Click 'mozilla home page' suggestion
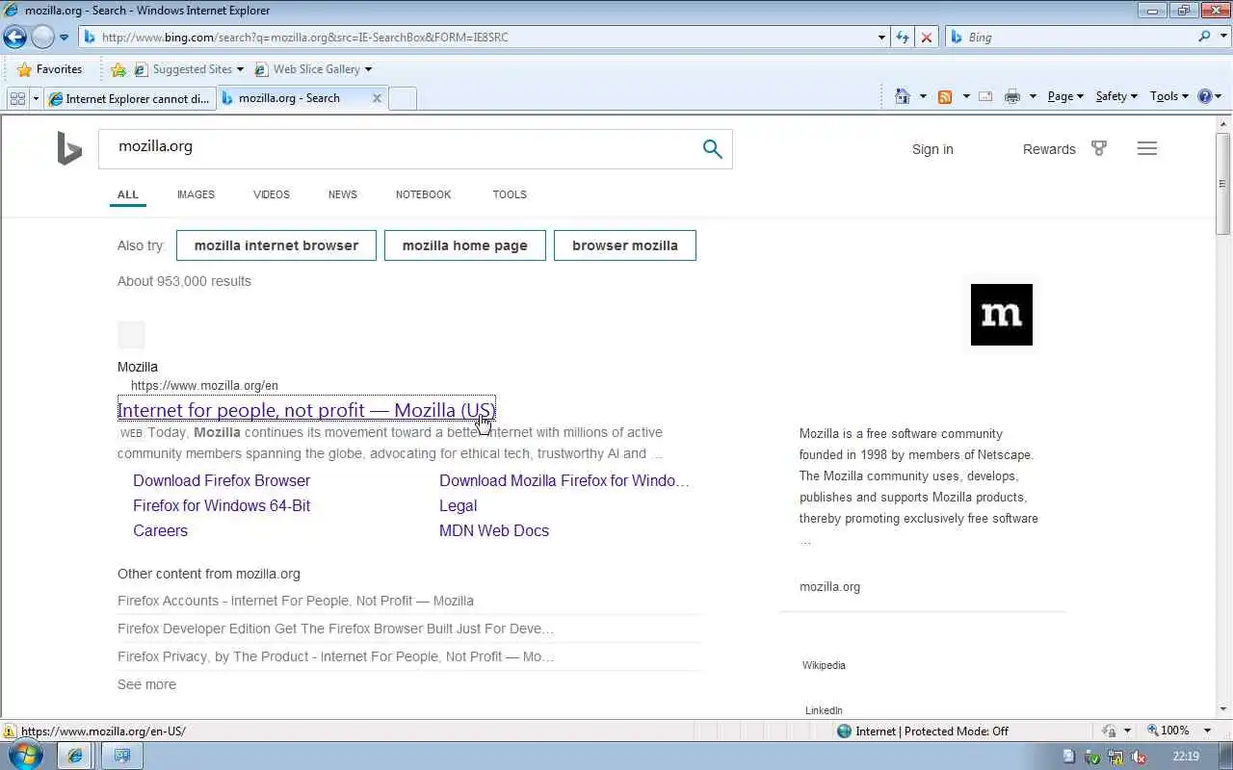Image resolution: width=1233 pixels, height=770 pixels. (465, 245)
